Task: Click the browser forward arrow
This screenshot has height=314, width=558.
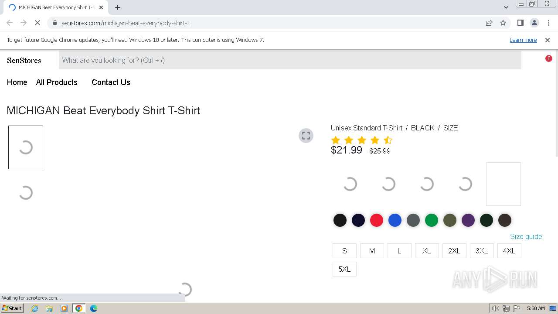Action: point(24,23)
